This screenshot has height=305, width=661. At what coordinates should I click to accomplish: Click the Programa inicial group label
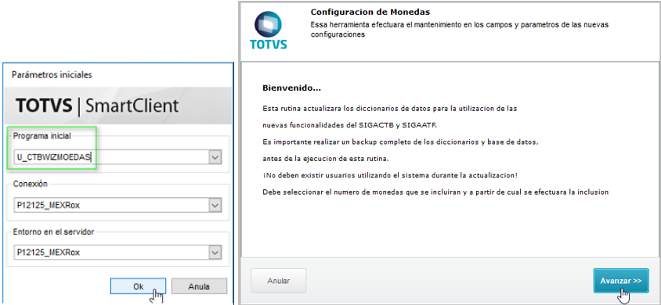[x=42, y=136]
